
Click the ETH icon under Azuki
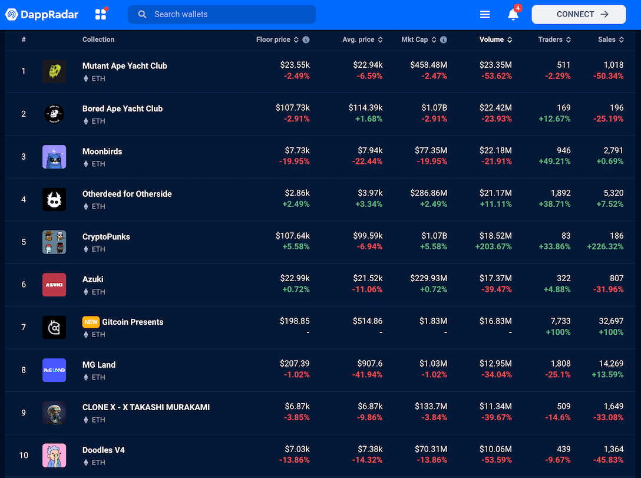(x=86, y=292)
